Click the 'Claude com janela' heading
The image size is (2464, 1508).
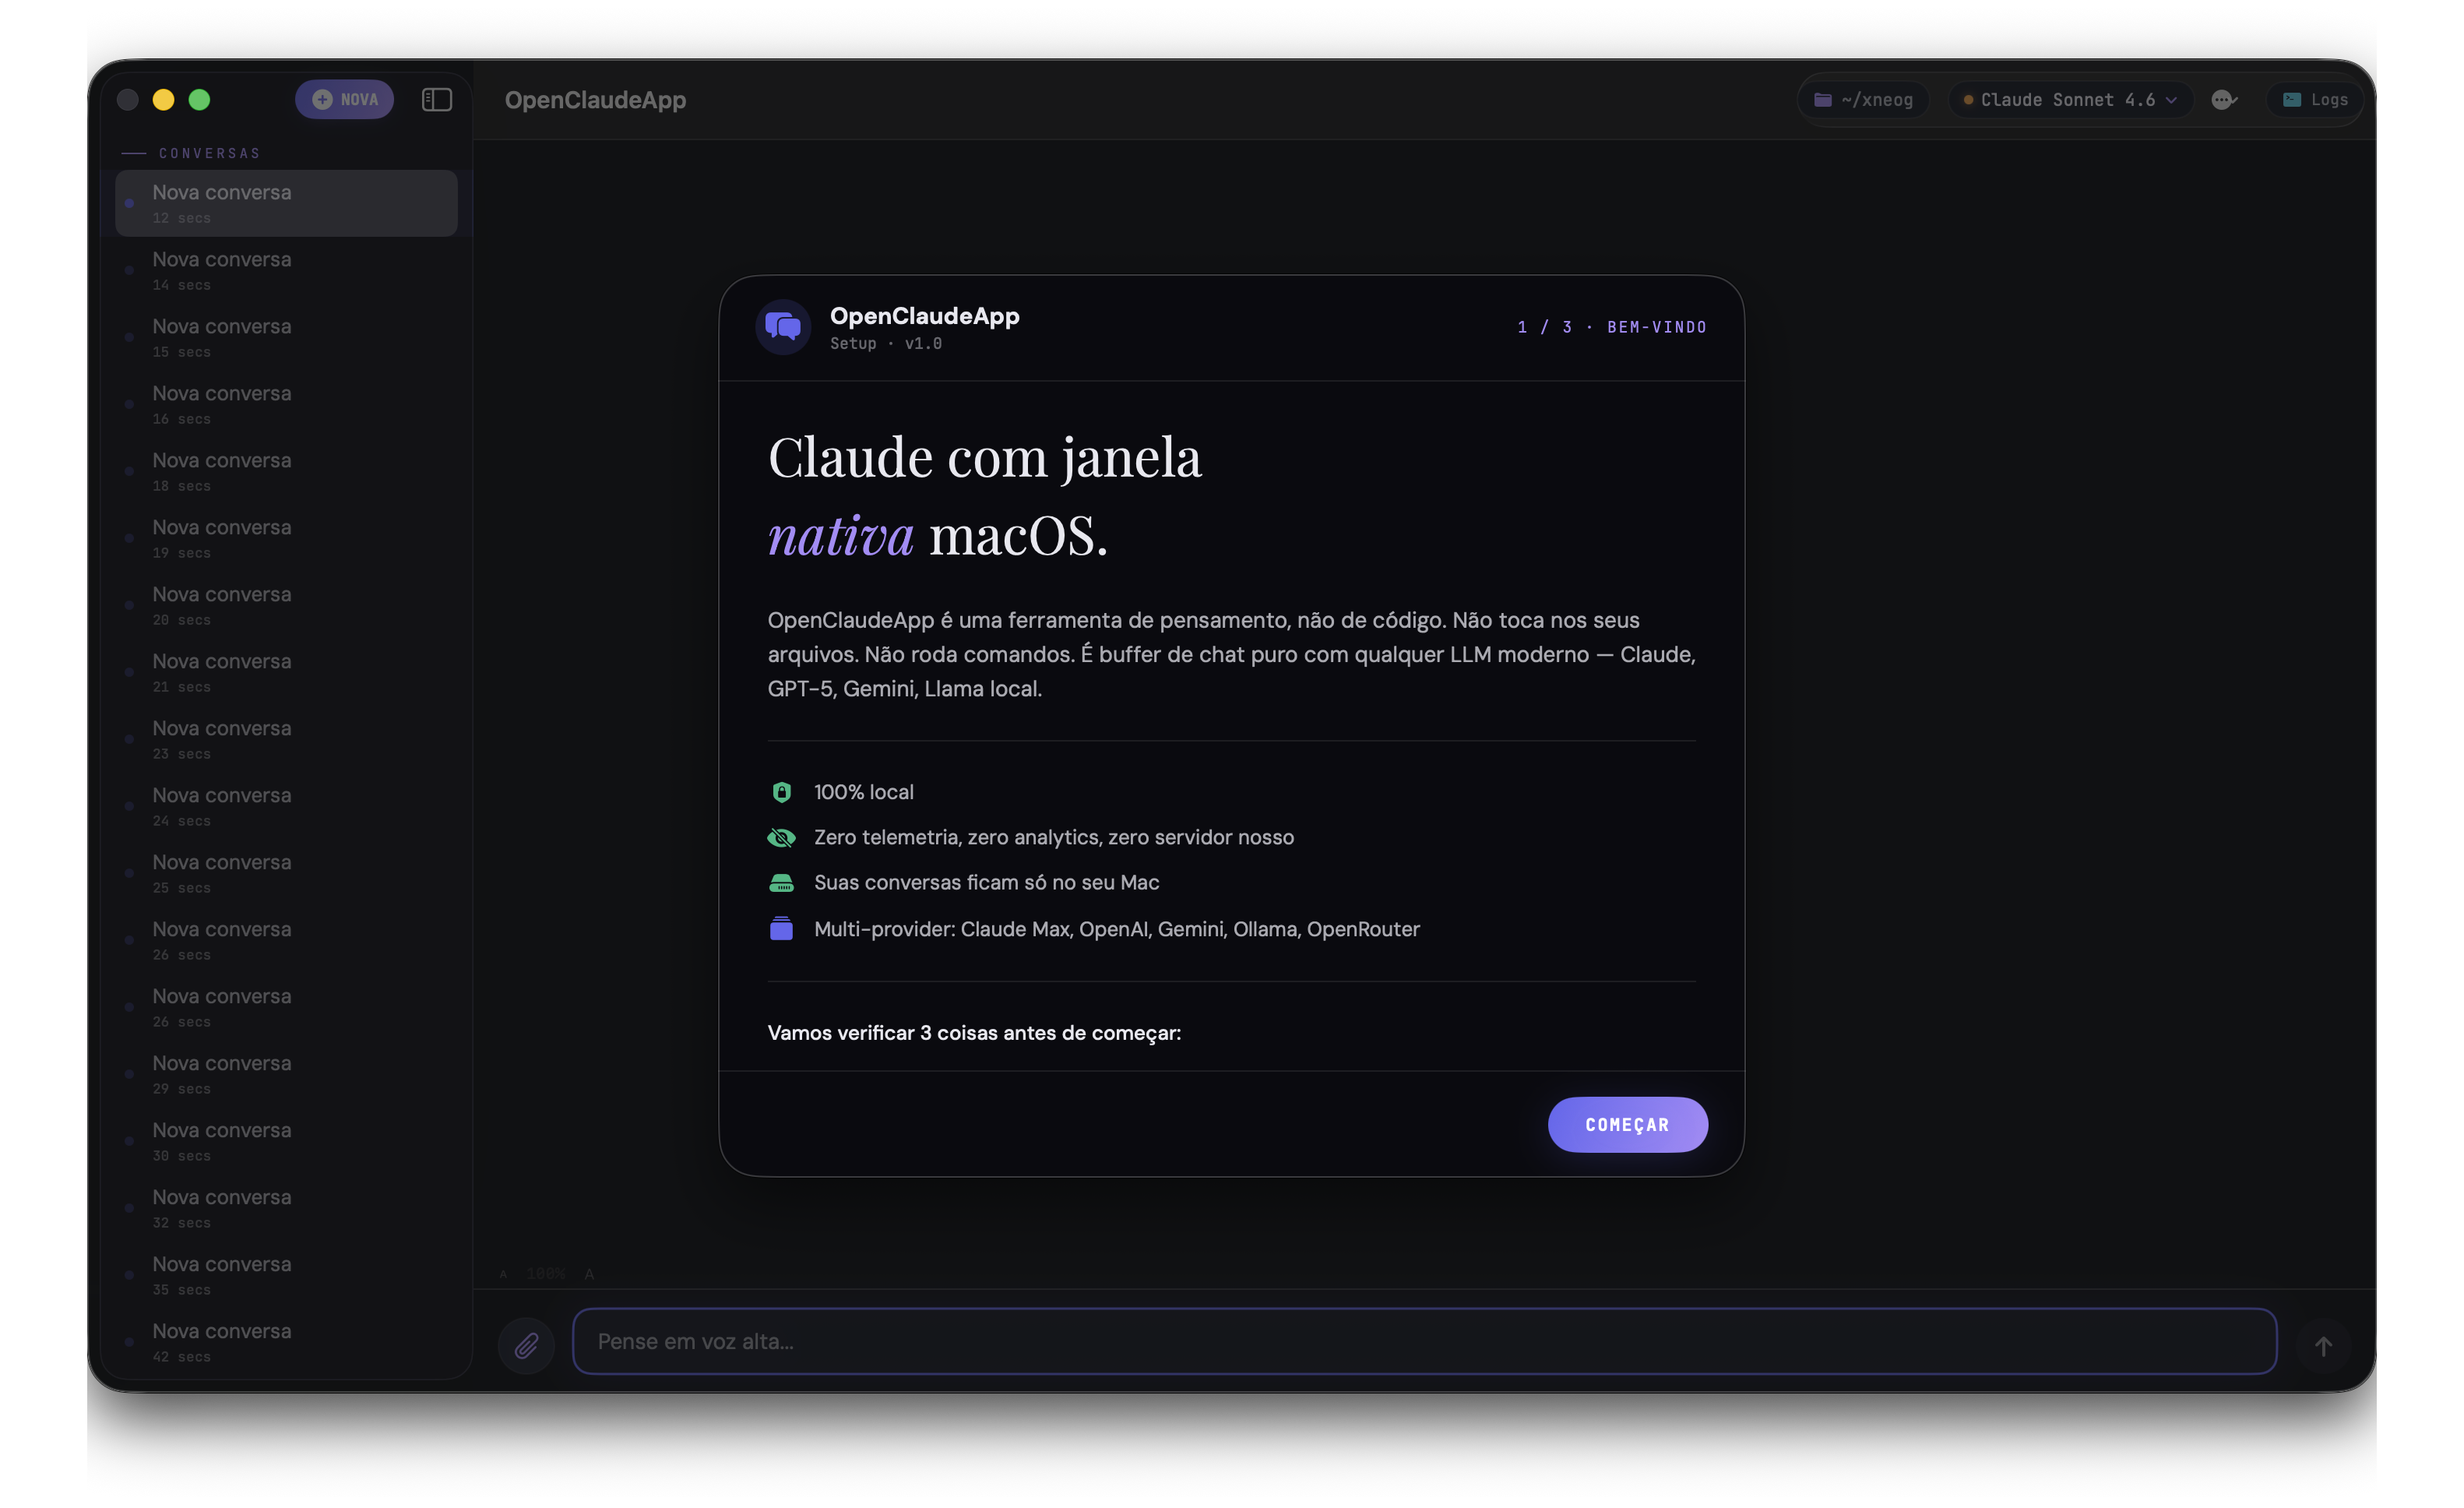click(x=984, y=458)
